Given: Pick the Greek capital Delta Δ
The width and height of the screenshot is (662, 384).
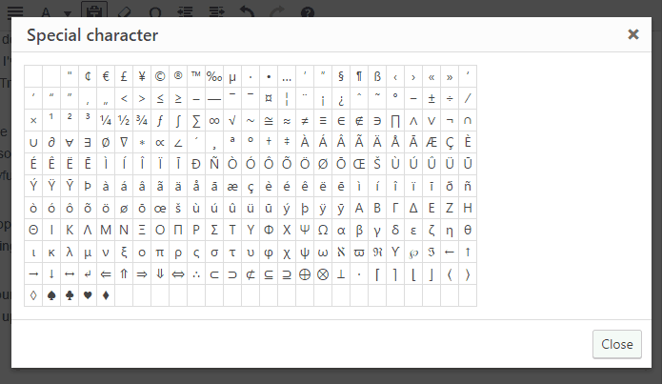Looking at the screenshot, I should tap(413, 208).
